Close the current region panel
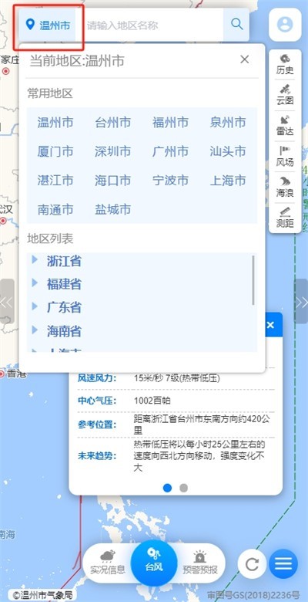The height and width of the screenshot is (602, 308). pyautogui.click(x=244, y=59)
